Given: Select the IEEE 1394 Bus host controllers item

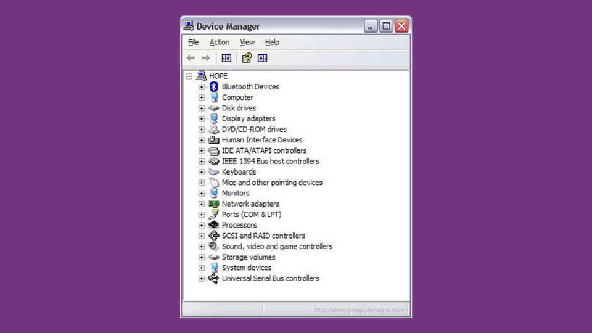Looking at the screenshot, I should (270, 162).
